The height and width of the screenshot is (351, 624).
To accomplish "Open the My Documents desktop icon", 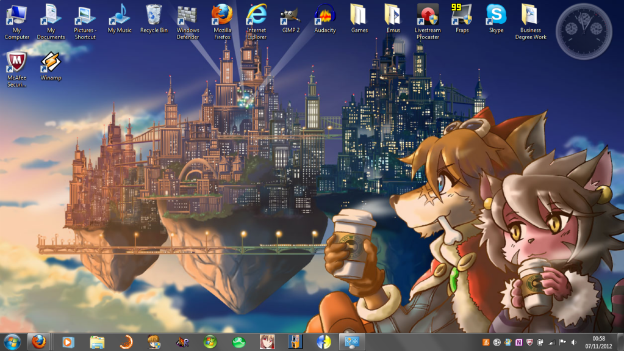I will 51,22.
